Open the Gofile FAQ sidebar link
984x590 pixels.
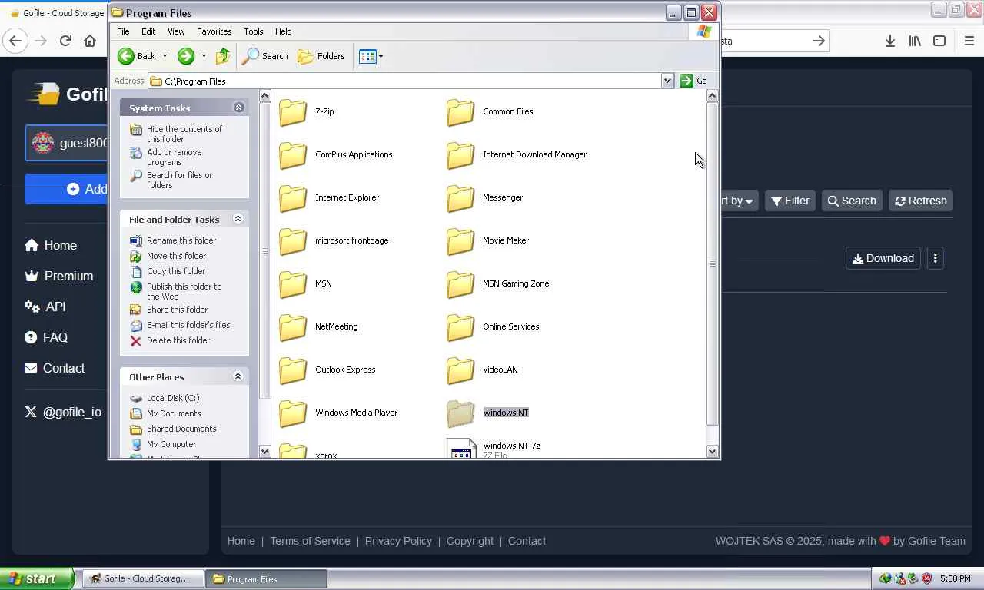click(46, 337)
